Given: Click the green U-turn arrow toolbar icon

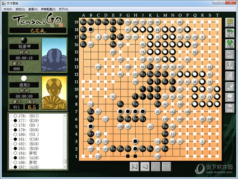Looking at the screenshot, I should point(230,44).
